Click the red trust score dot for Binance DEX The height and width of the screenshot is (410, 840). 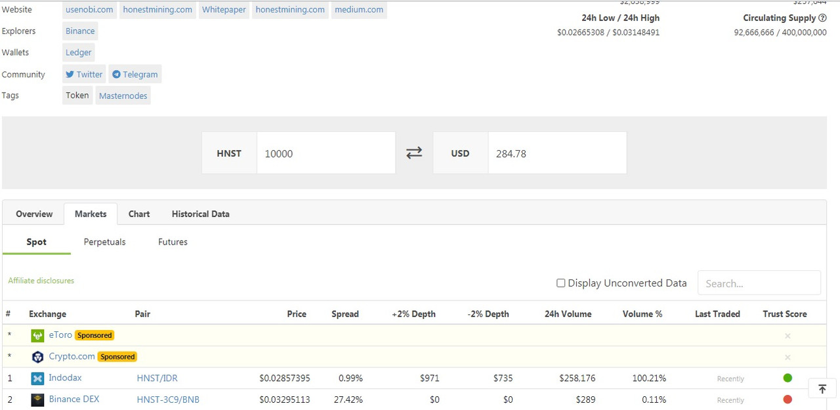pos(787,400)
